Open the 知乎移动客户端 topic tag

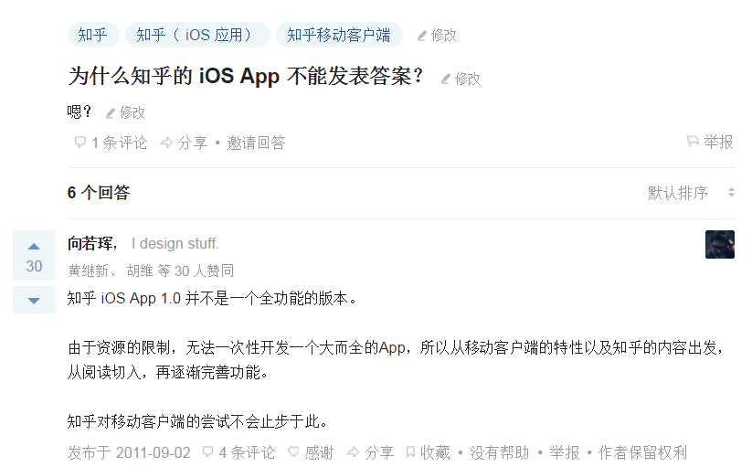(x=339, y=35)
